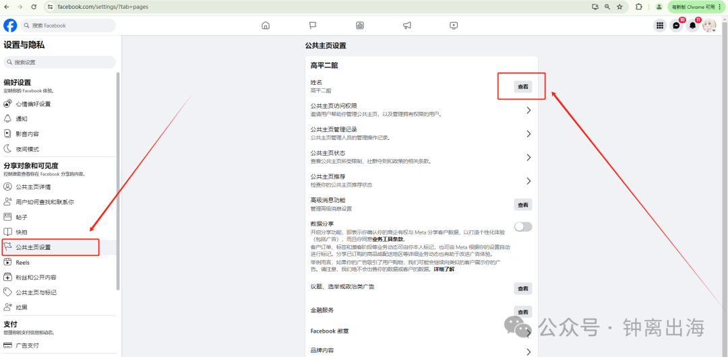The image size is (728, 357).
Task: Open 公共主页详情 in the sidebar
Action: click(x=58, y=187)
